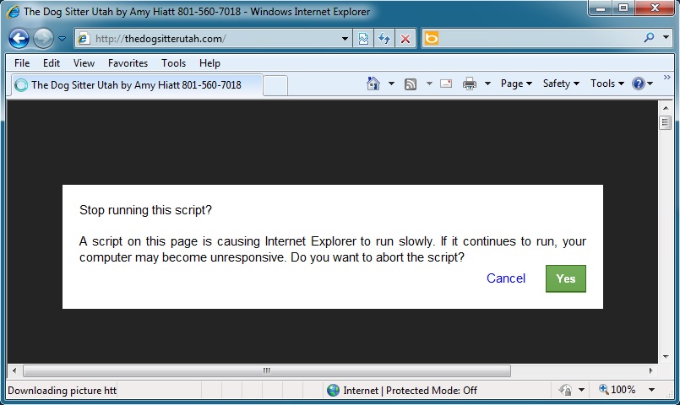
Task: Open a new blank tab
Action: pyautogui.click(x=275, y=85)
